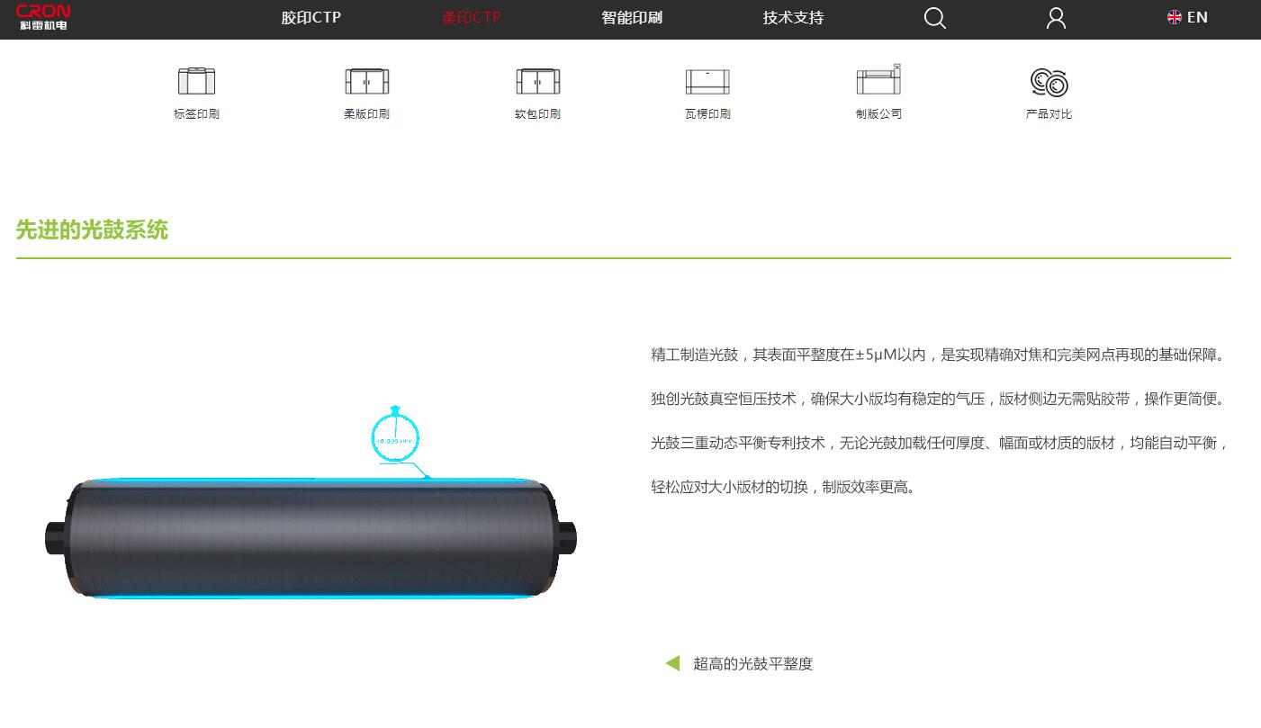Image resolution: width=1261 pixels, height=728 pixels.
Task: Open the search magnifier icon
Action: click(935, 18)
